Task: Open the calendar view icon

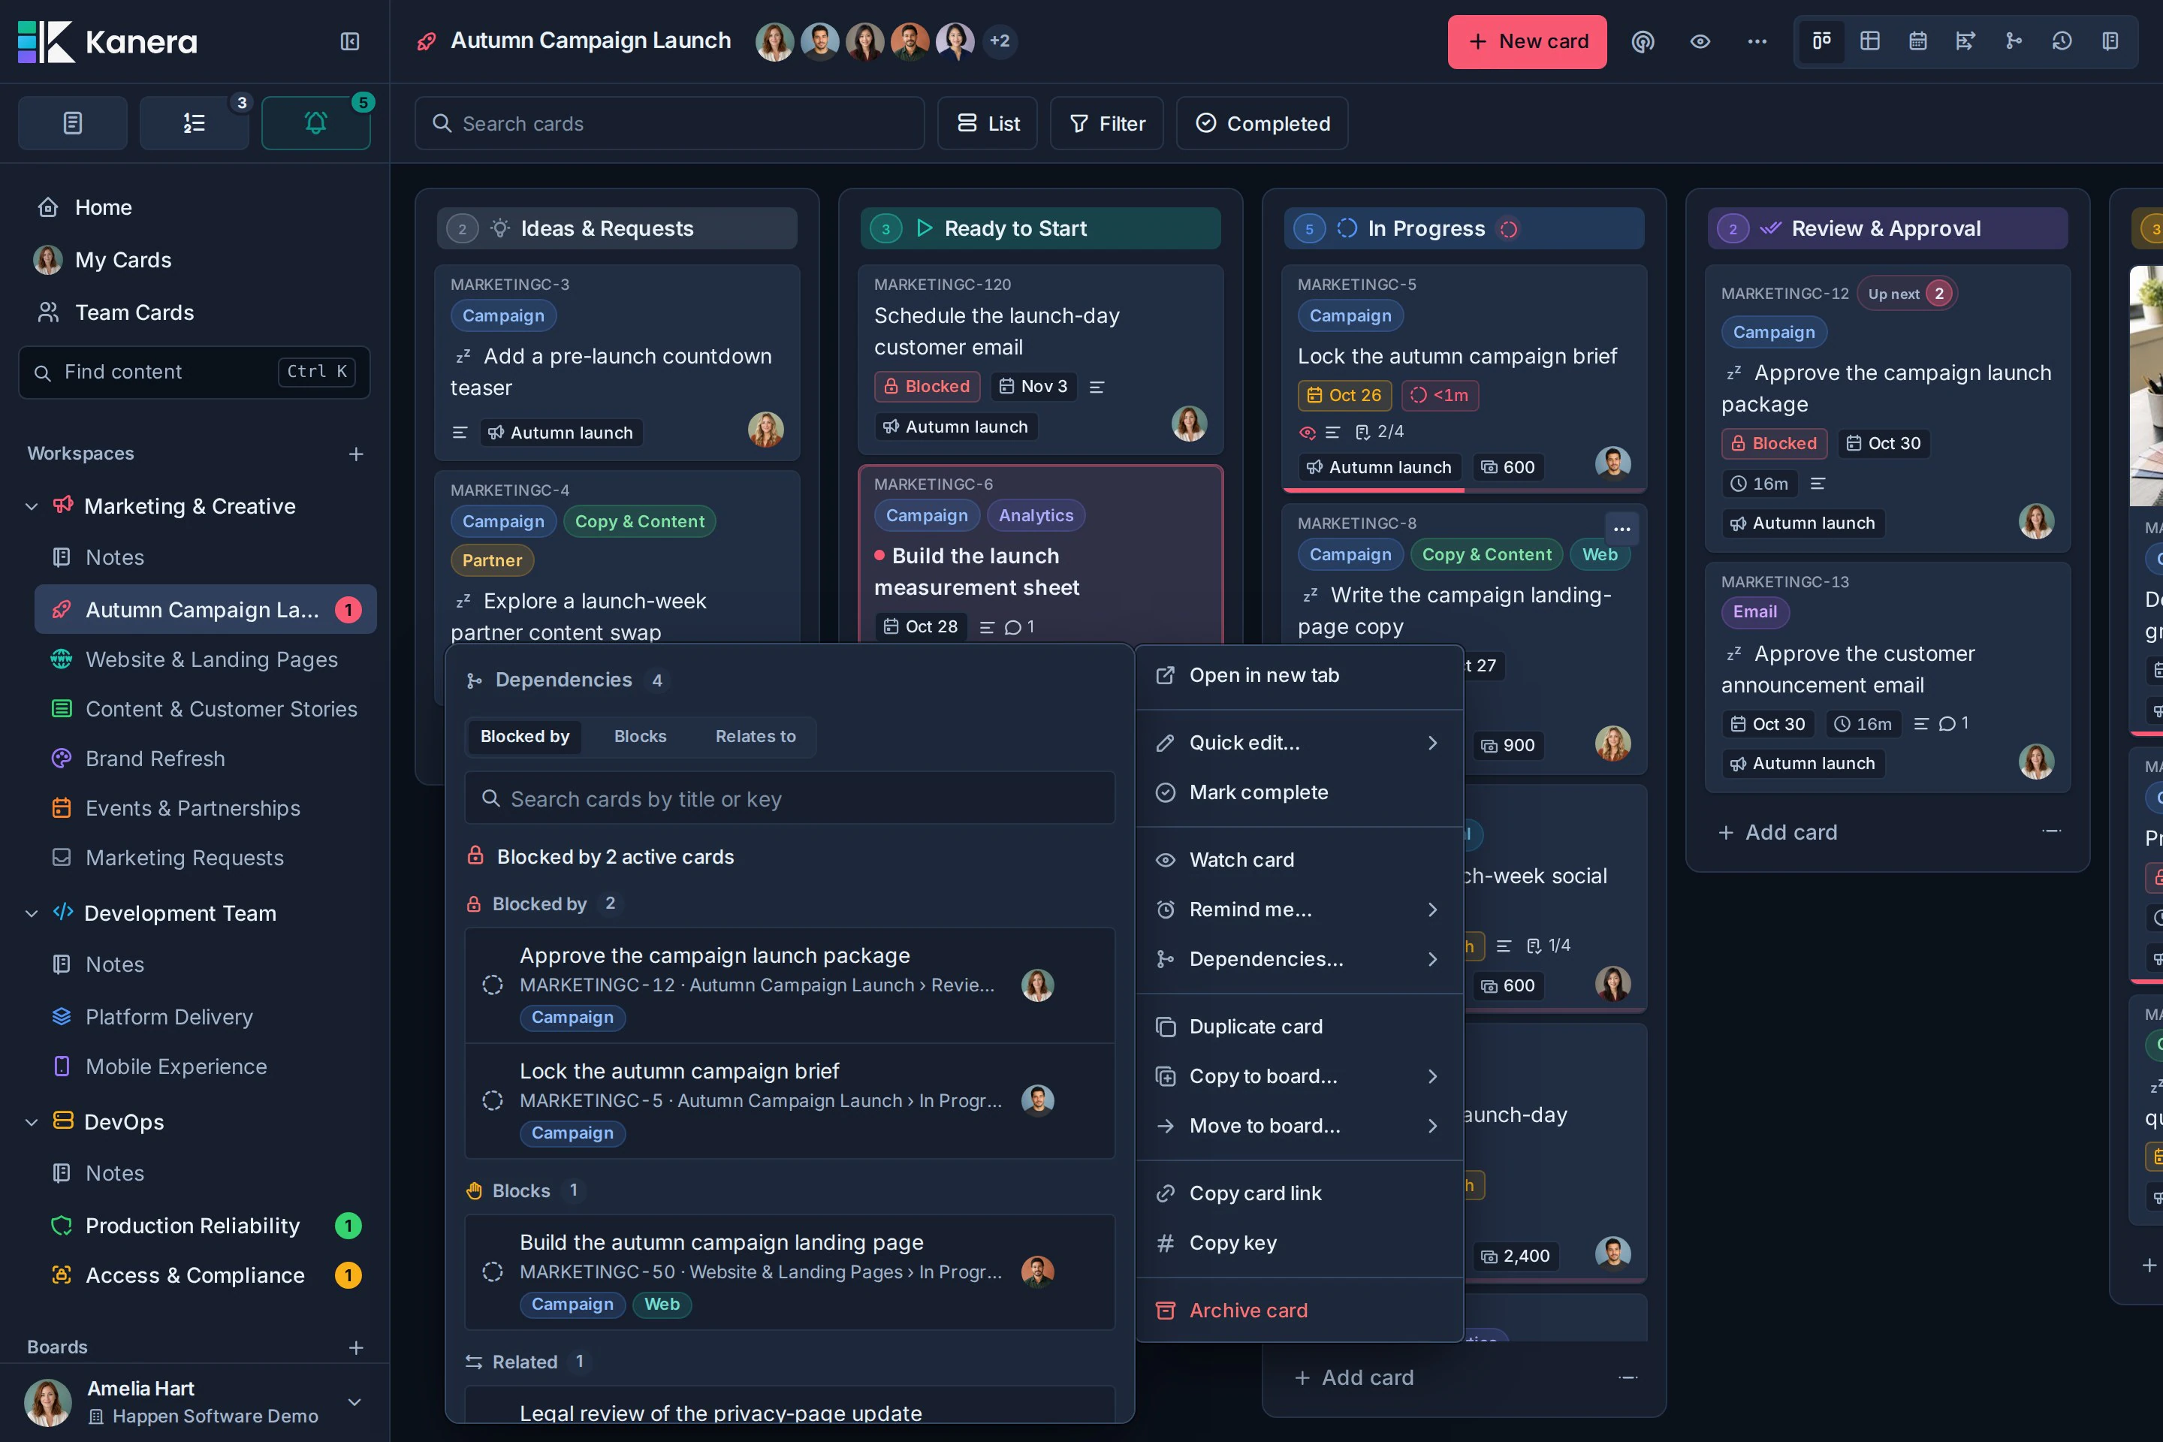Action: (x=1917, y=41)
